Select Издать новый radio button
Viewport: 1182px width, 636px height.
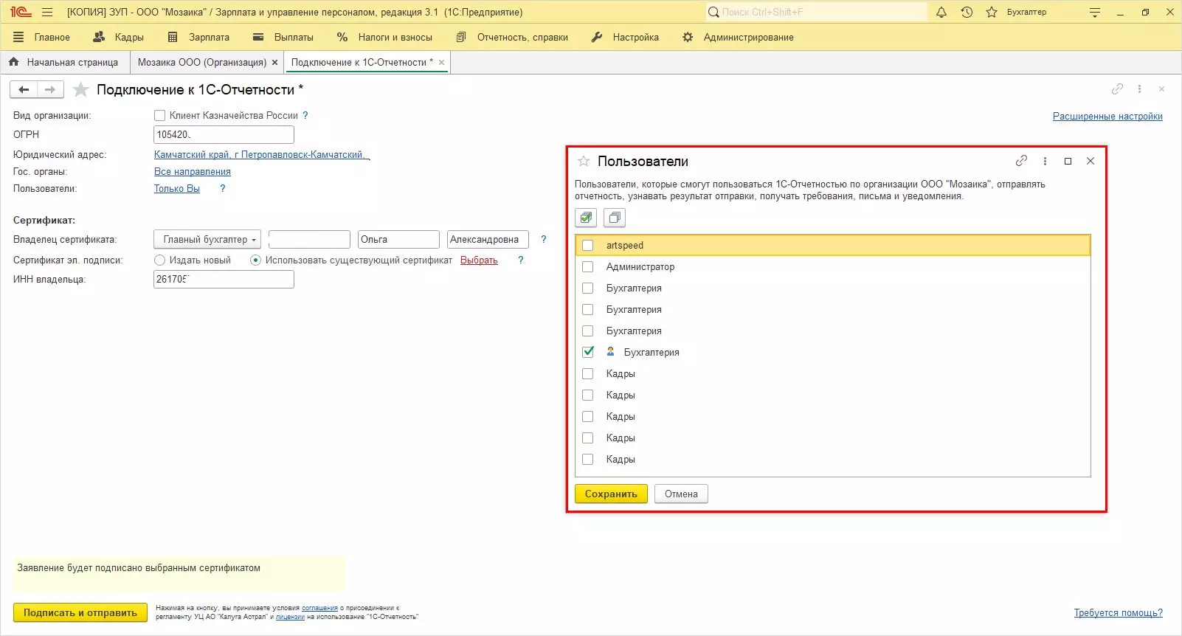159,260
